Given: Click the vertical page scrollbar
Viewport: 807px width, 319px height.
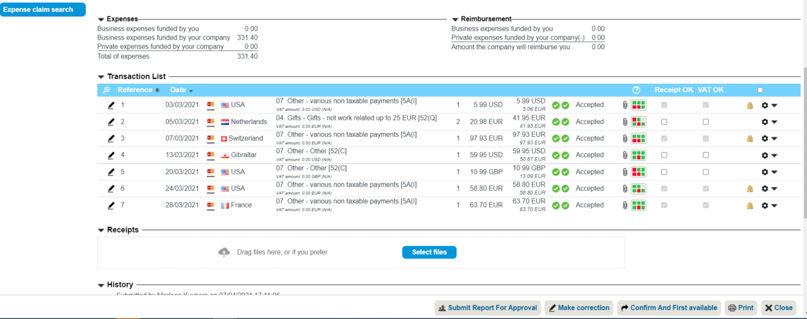Looking at the screenshot, I should [804, 142].
